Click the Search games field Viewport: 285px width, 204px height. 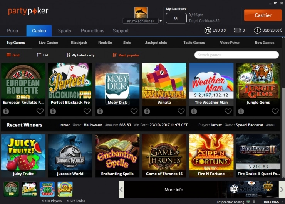(x=236, y=55)
